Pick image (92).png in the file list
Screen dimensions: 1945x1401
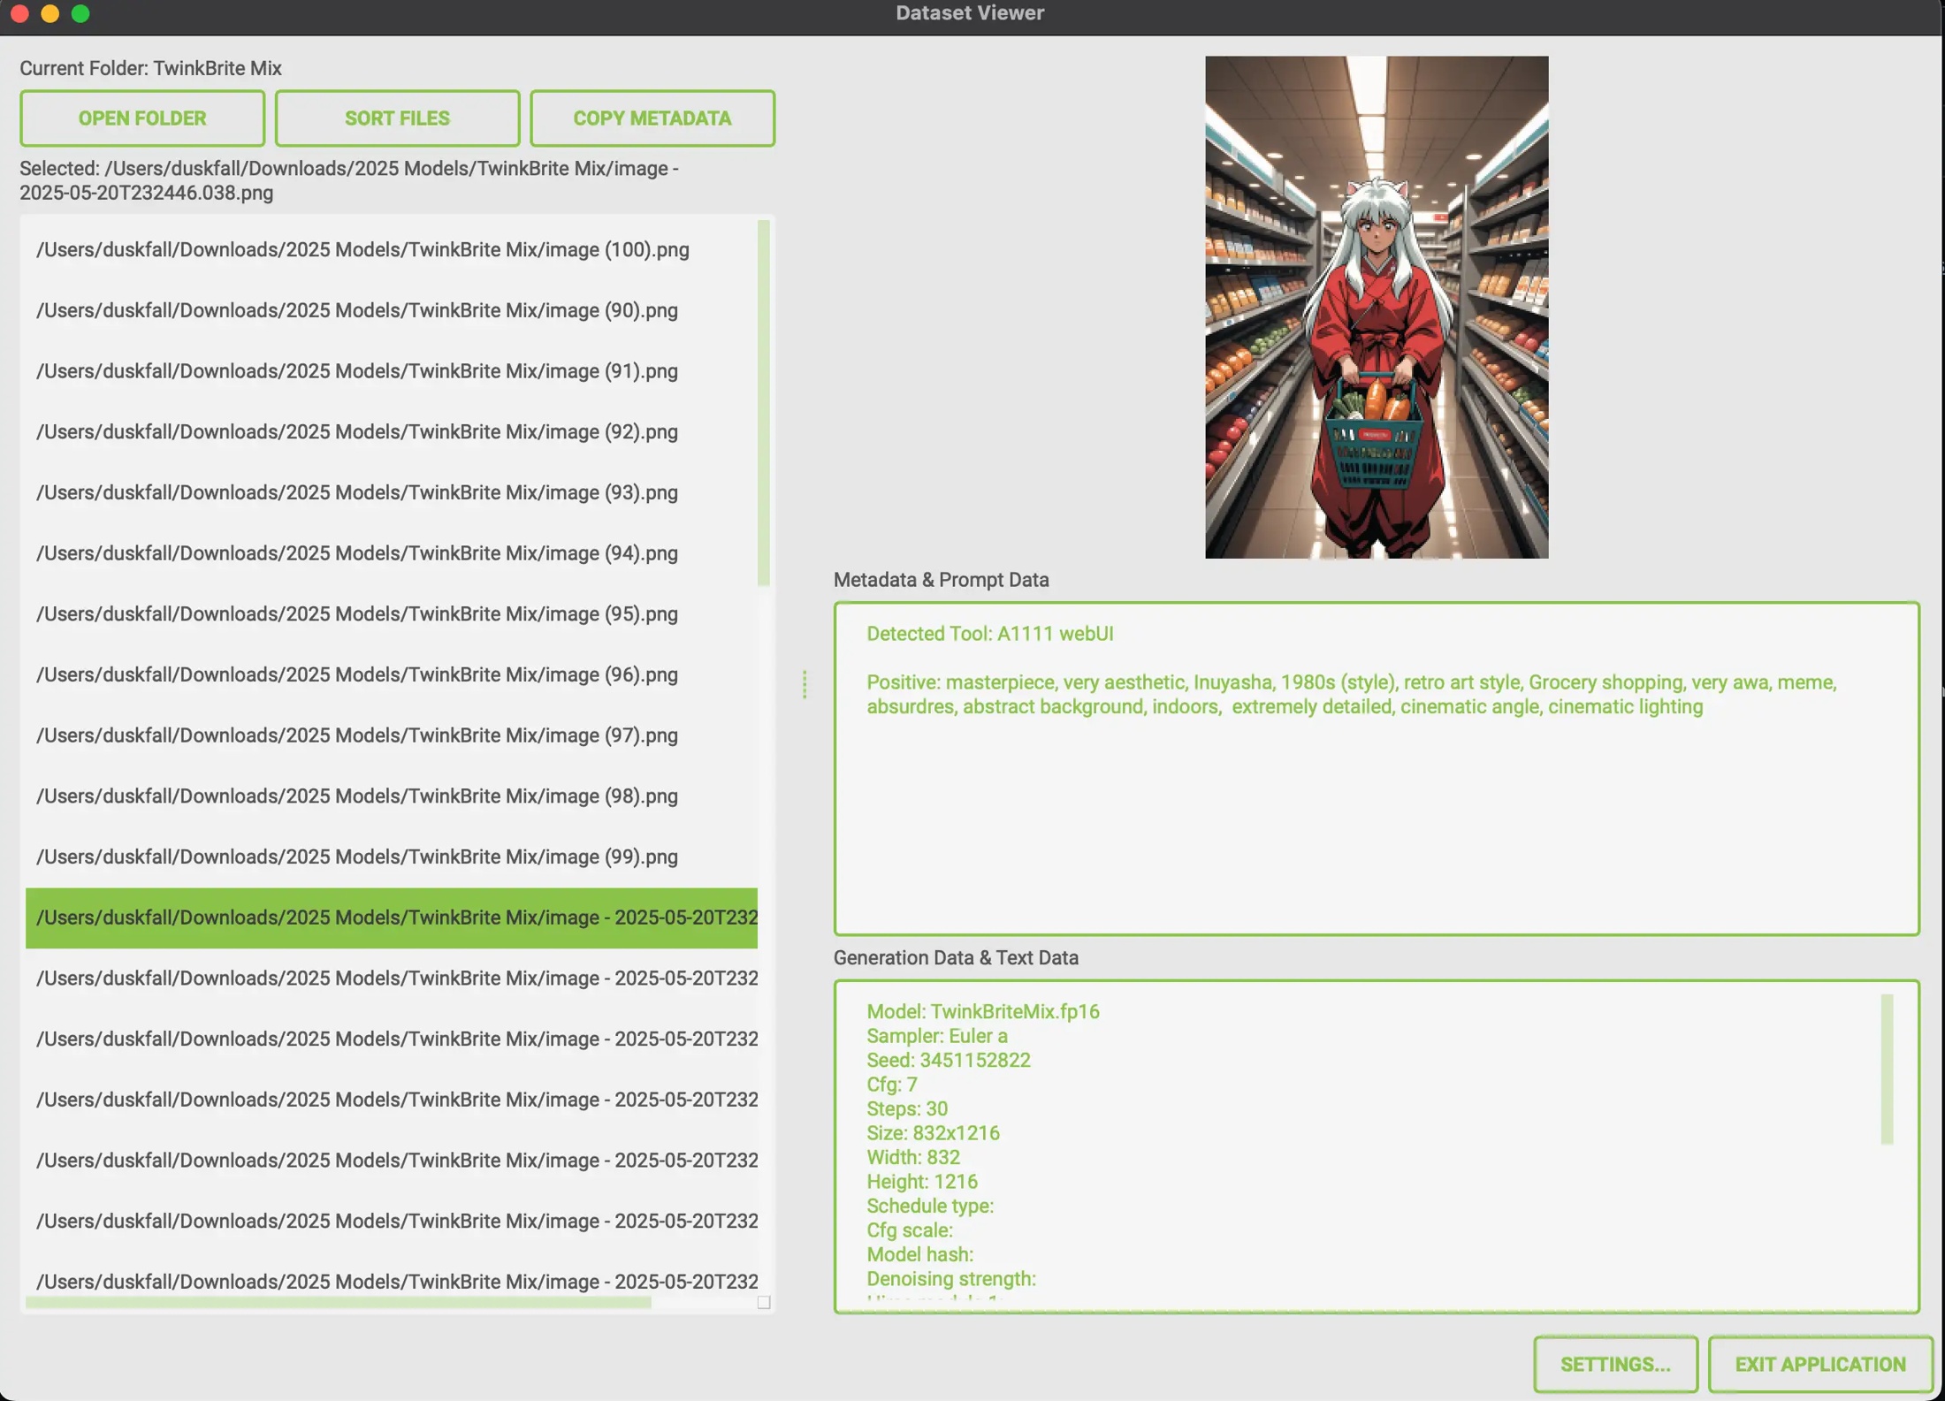click(392, 432)
